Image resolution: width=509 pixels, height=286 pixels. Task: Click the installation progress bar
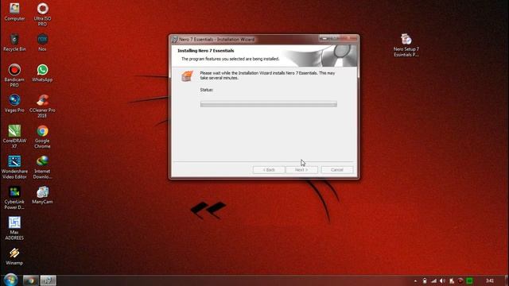coord(269,104)
